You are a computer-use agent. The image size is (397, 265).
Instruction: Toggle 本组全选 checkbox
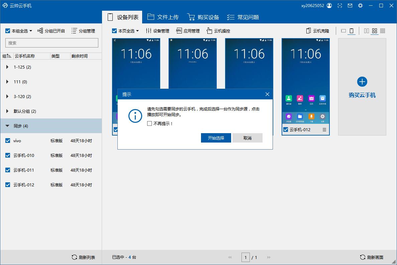(x=8, y=31)
